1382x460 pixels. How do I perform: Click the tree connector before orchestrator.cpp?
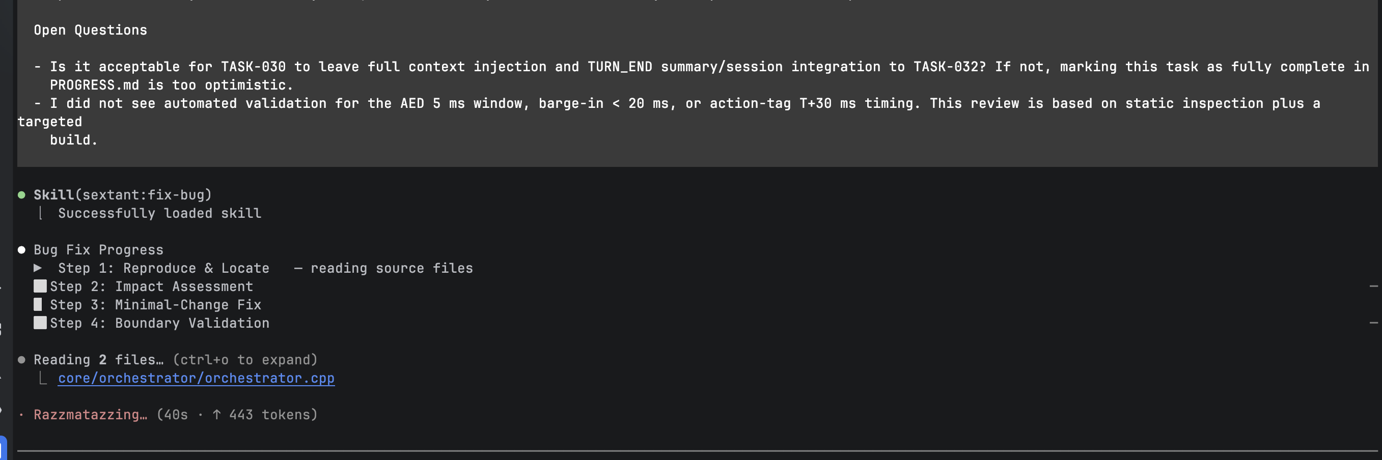[x=43, y=379]
